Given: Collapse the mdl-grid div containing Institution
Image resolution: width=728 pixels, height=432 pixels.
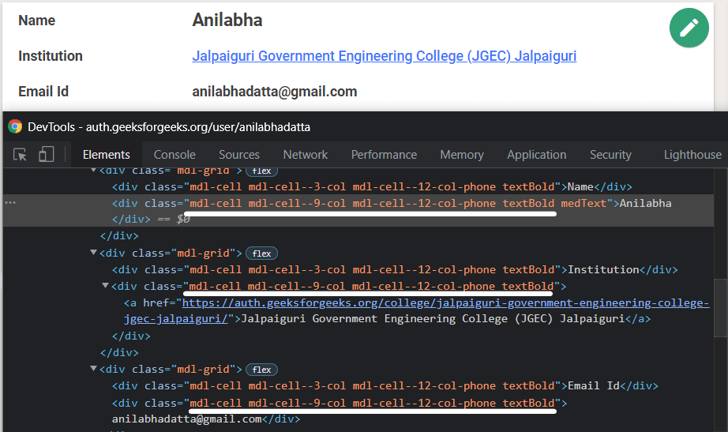Looking at the screenshot, I should point(94,253).
